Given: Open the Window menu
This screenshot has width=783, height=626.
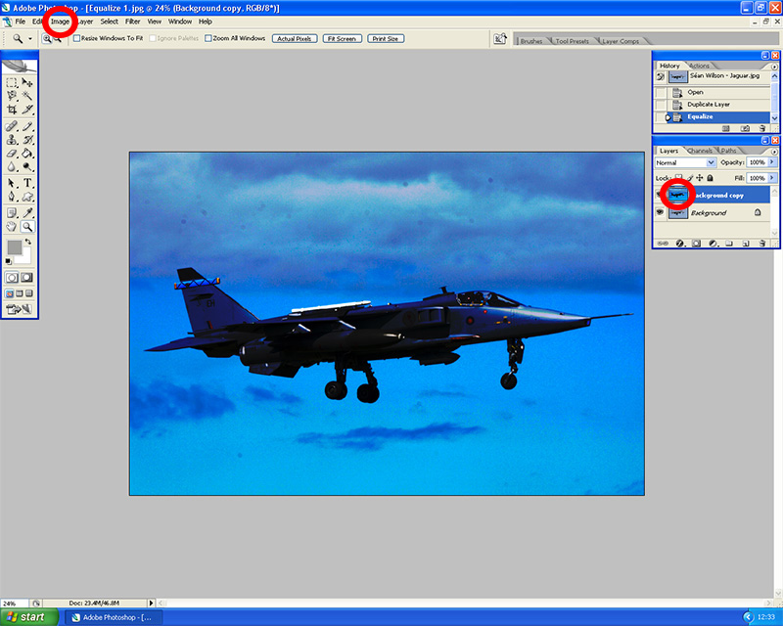Looking at the screenshot, I should click(x=180, y=22).
